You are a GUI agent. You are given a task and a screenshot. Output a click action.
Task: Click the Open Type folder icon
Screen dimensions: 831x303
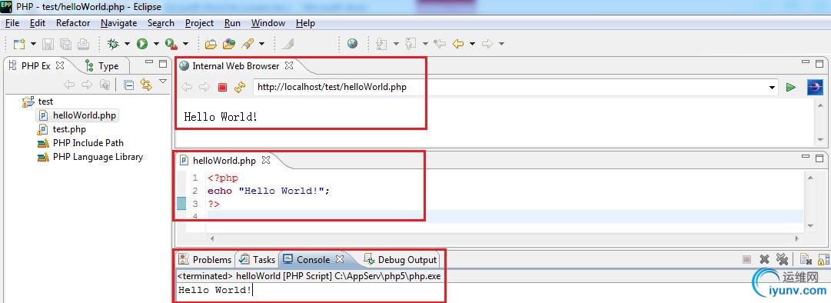pyautogui.click(x=211, y=44)
